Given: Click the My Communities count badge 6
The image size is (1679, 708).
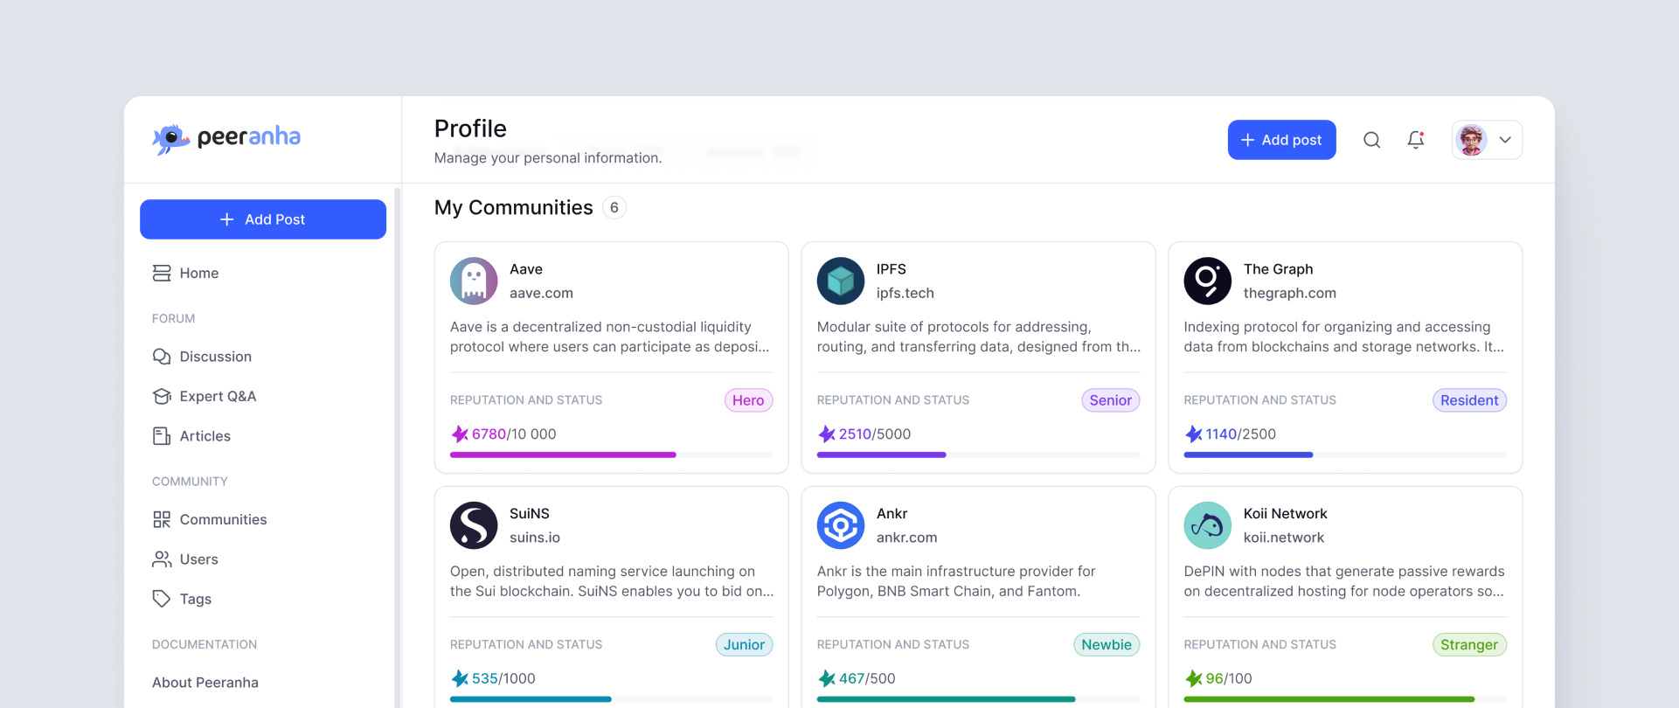Looking at the screenshot, I should coord(614,207).
